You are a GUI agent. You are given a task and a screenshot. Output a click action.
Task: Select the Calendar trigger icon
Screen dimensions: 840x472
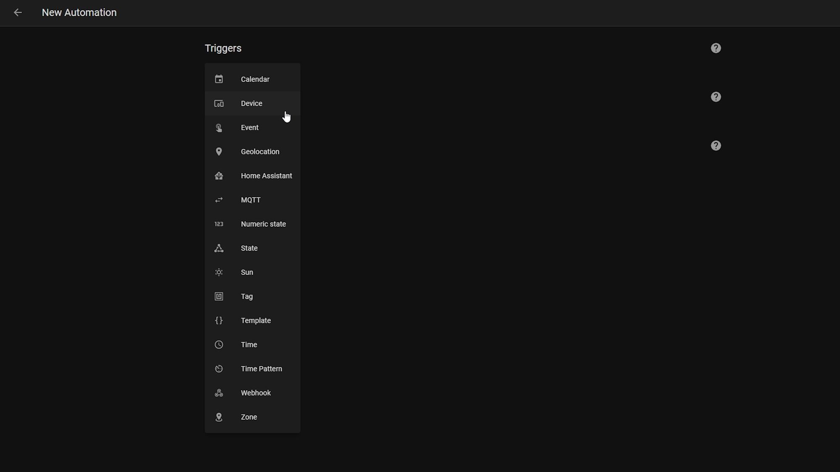[219, 79]
